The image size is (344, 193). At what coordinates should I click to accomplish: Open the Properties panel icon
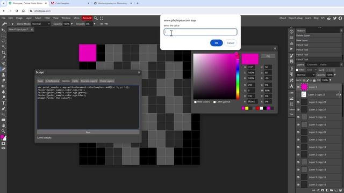[291, 38]
